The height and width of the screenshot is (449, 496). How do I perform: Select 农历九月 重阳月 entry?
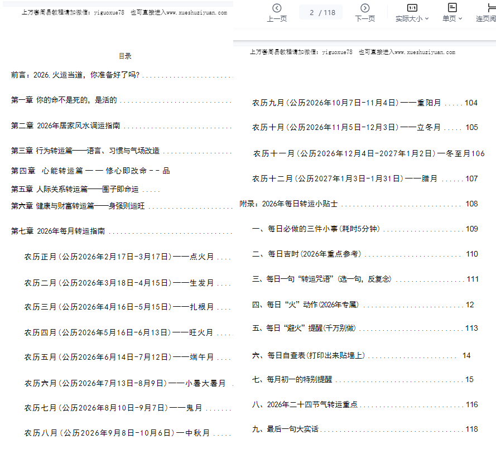(365, 103)
